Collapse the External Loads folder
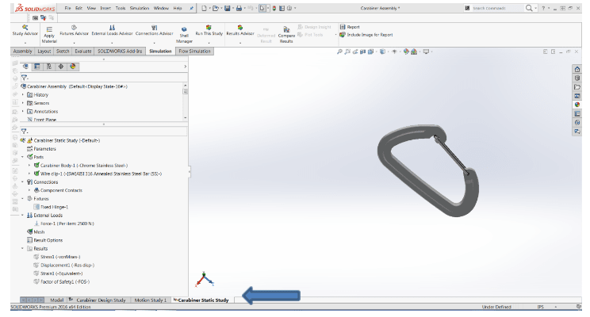 click(x=23, y=215)
